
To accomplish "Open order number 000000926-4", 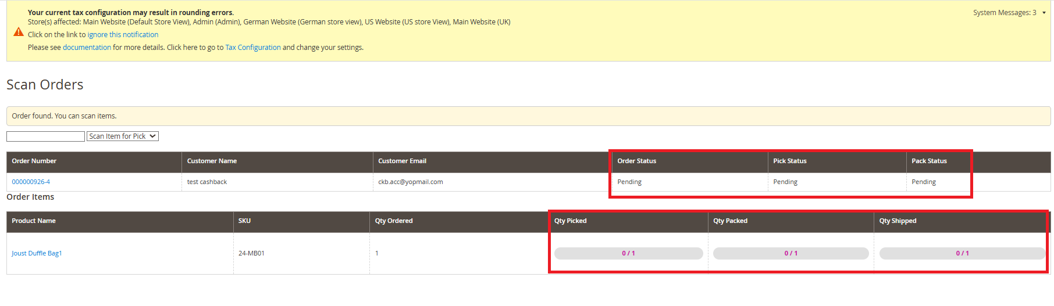I will [x=31, y=182].
